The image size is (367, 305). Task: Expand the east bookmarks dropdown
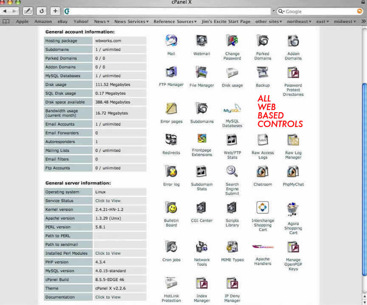pos(322,22)
